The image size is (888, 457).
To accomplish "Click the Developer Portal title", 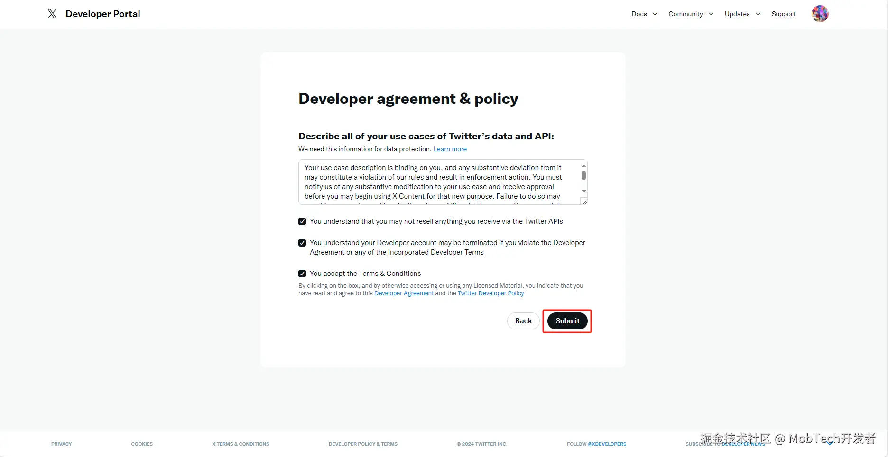I will 103,14.
